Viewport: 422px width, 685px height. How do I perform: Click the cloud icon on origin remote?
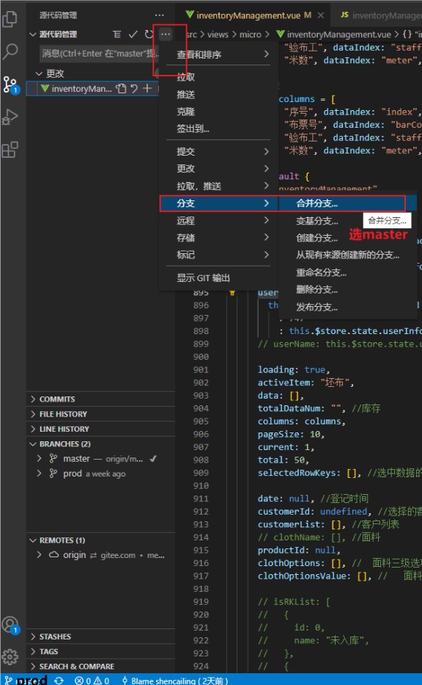53,555
